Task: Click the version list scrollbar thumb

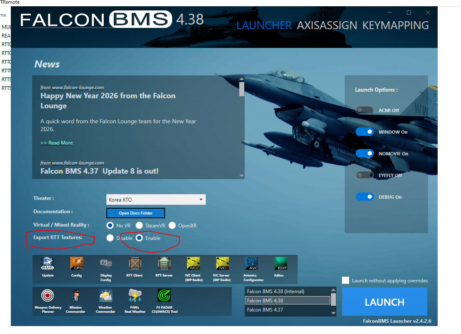Action: point(333,299)
